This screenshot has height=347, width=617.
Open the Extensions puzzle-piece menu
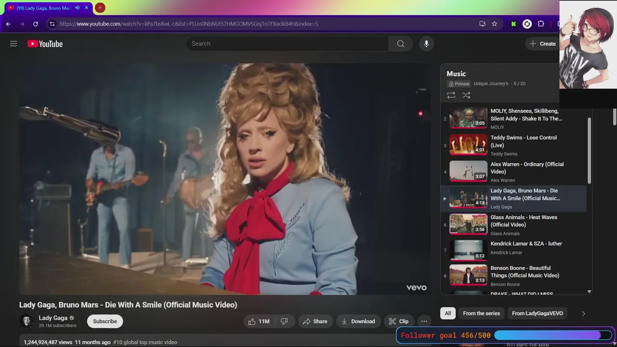tap(541, 24)
